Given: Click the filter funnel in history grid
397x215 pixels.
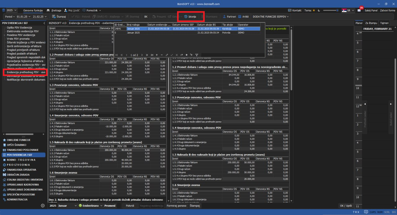Looking at the screenshot, I should pyautogui.click(x=197, y=55).
